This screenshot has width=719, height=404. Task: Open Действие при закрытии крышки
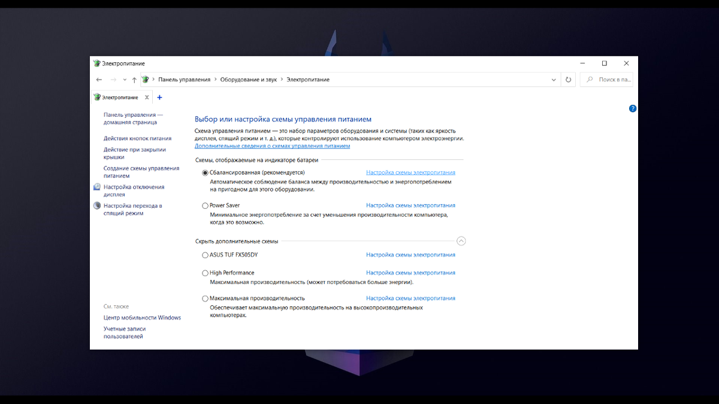(x=135, y=153)
